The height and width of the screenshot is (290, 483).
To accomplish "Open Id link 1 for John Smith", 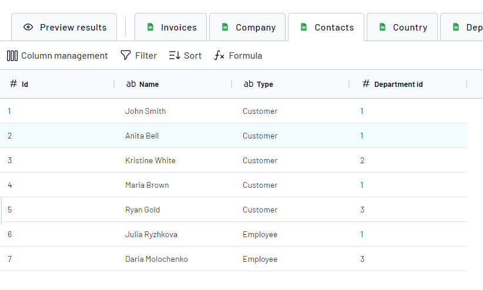I will click(x=9, y=111).
